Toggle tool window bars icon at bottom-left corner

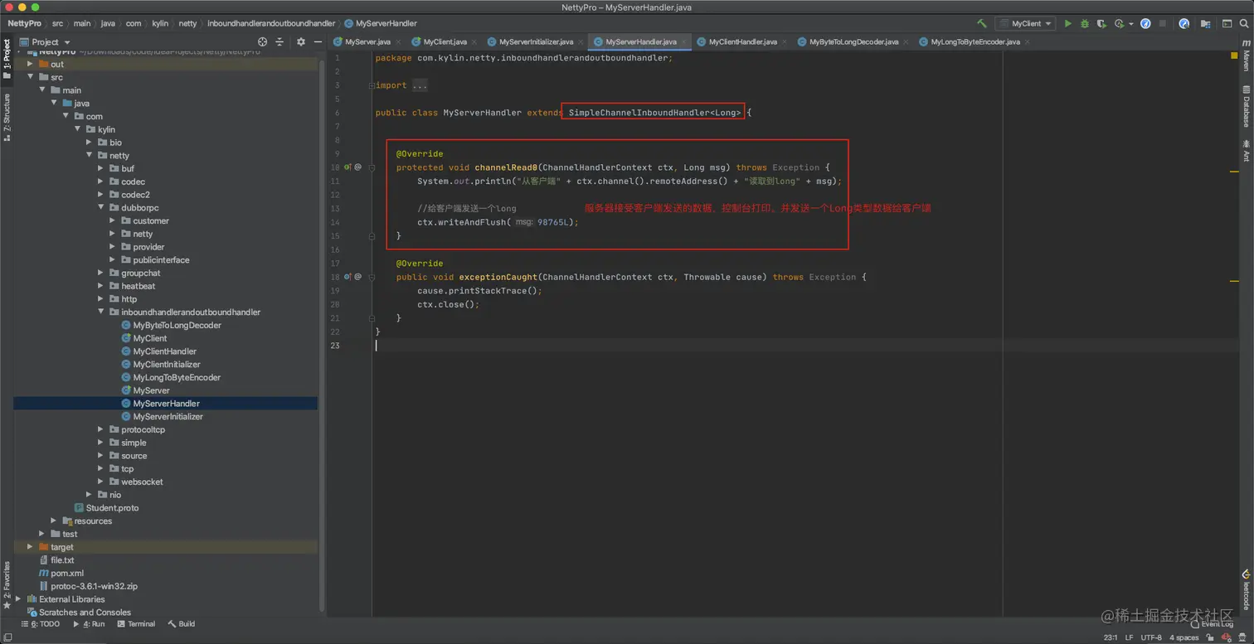[7, 637]
